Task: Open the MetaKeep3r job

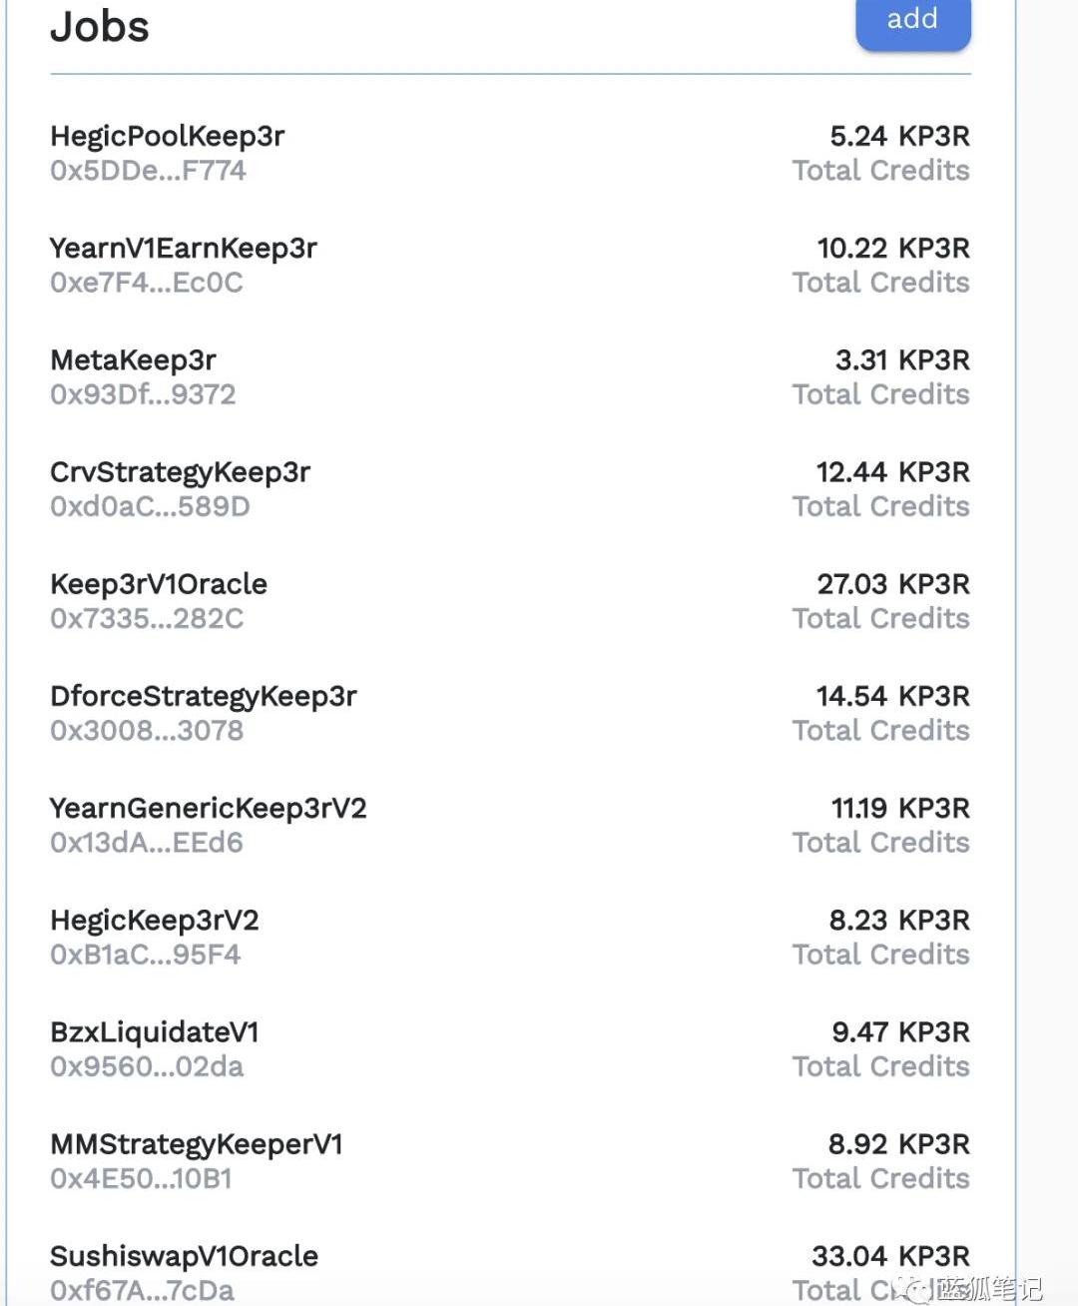Action: tap(133, 359)
